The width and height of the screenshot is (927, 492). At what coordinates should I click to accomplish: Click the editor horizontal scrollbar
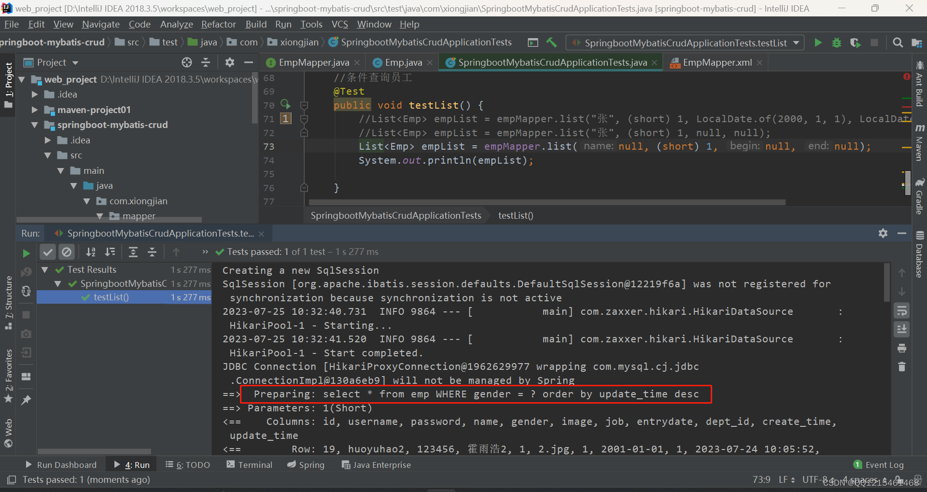(x=547, y=202)
